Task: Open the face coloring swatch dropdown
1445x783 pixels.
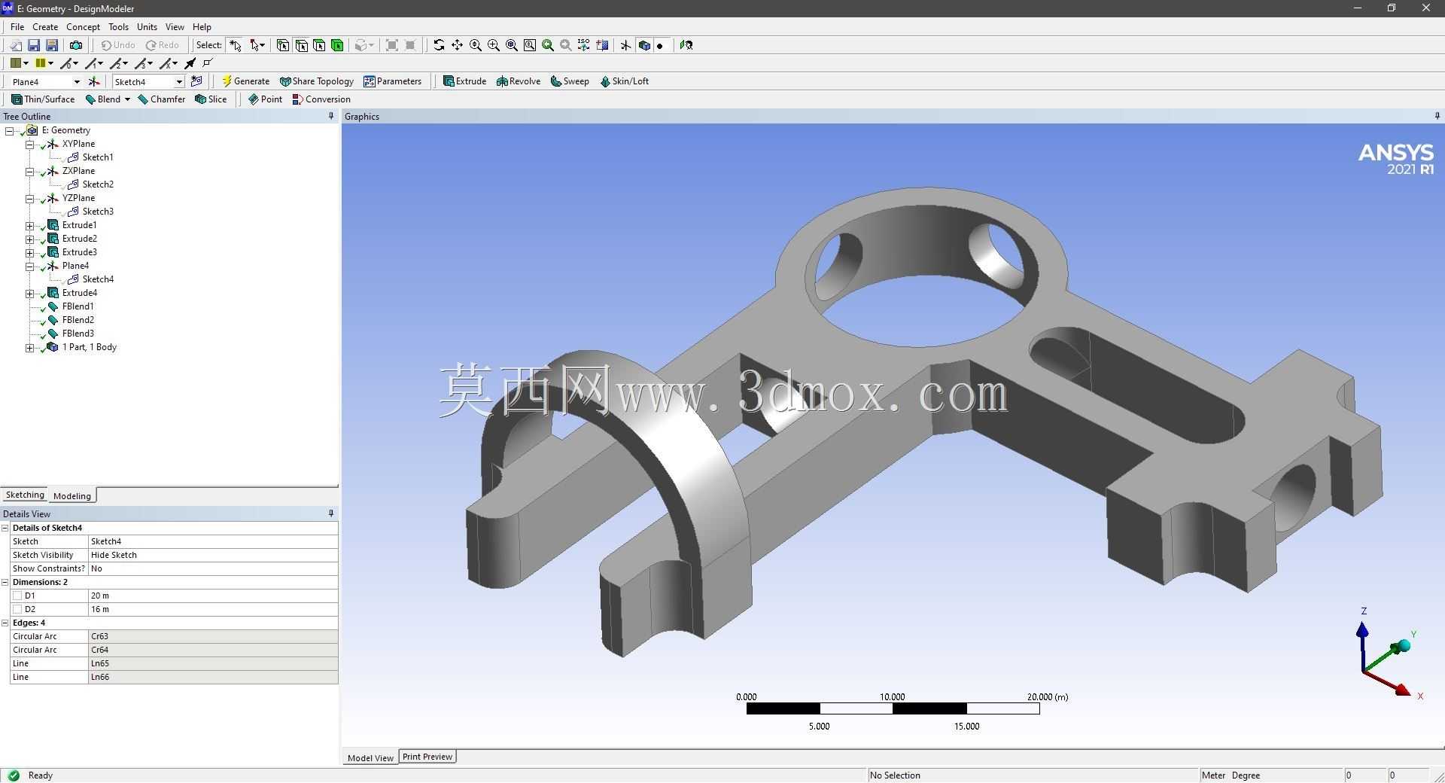Action: pos(26,63)
